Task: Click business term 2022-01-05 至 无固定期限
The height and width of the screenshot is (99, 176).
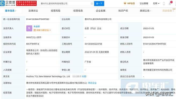Action: tap(97, 52)
